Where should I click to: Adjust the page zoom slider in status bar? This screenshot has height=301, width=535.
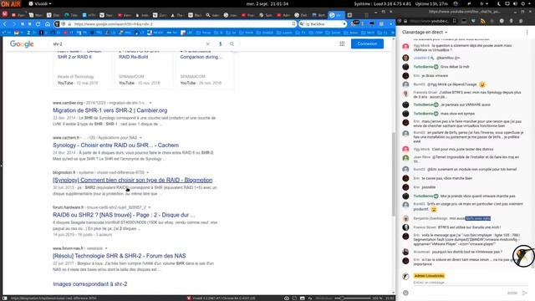click(354, 298)
